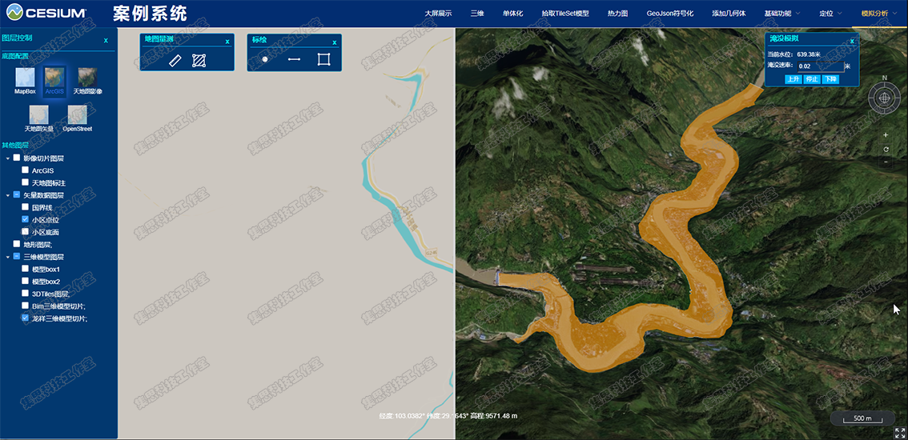Reset view with the refresh map control
Viewport: 908px width, 440px height.
[886, 149]
